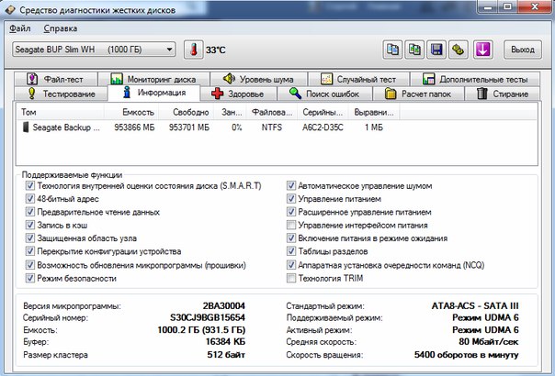This screenshot has height=376, width=555.
Task: Open the Файл menu
Action: (x=20, y=28)
